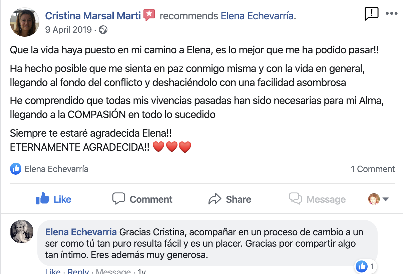Click the Comment speech bubble icon

[x=118, y=199]
